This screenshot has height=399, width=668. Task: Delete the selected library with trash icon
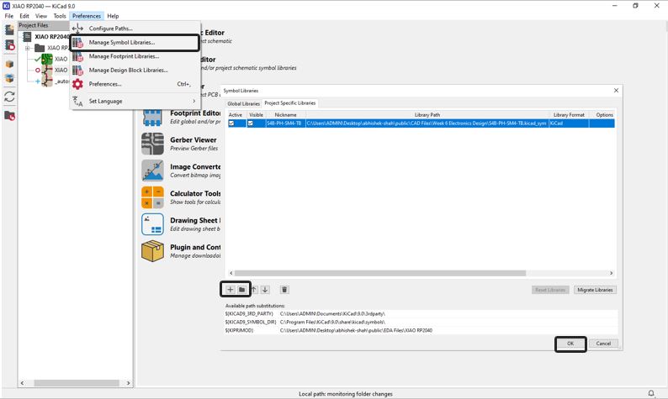tap(284, 290)
